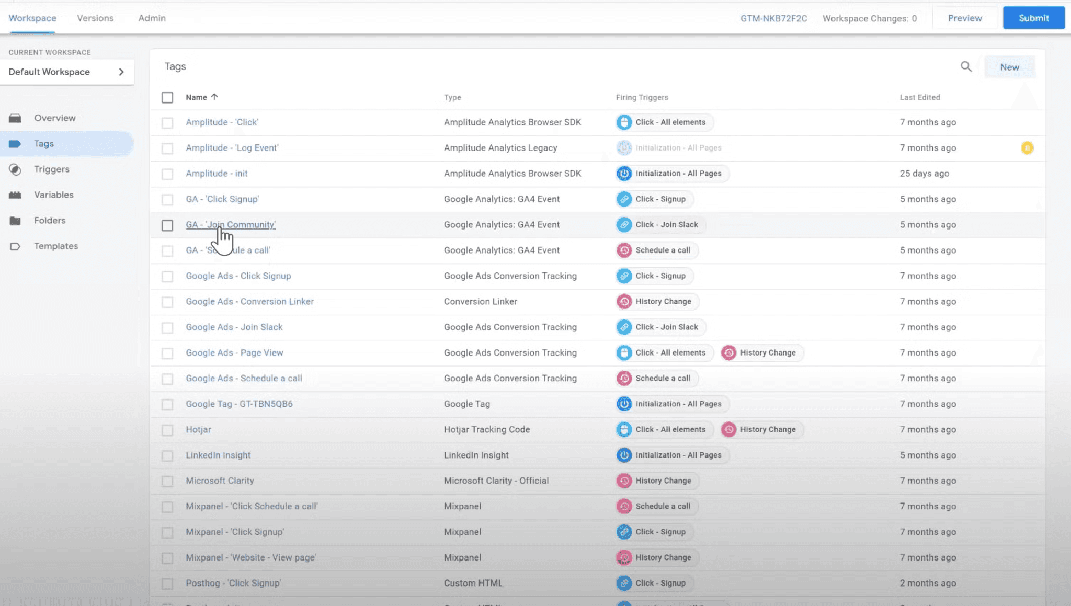Click Initialization icon in Google Tag row
Image resolution: width=1071 pixels, height=606 pixels.
tap(624, 404)
